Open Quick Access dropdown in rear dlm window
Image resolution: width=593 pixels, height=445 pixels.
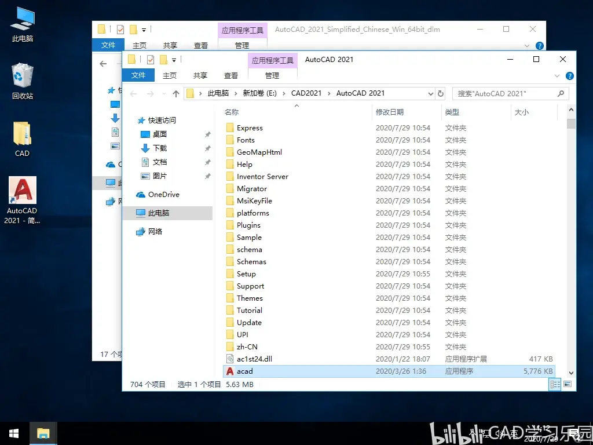pyautogui.click(x=144, y=30)
